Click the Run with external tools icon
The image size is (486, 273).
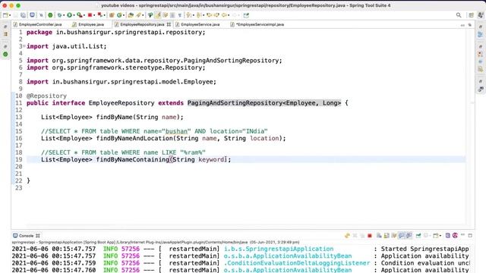pyautogui.click(x=79, y=15)
